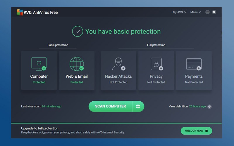The image size is (234, 146).
Task: Expand the My AVG dropdown
Action: [x=179, y=12]
